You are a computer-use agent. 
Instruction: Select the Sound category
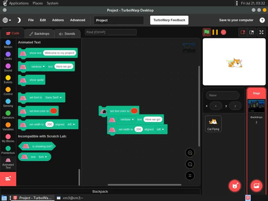point(8,68)
